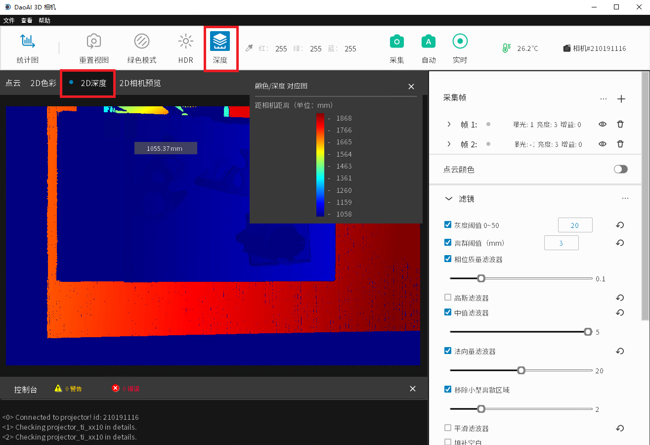Click the 深度 depth toolbar icon
This screenshot has height=445, width=650.
(220, 42)
